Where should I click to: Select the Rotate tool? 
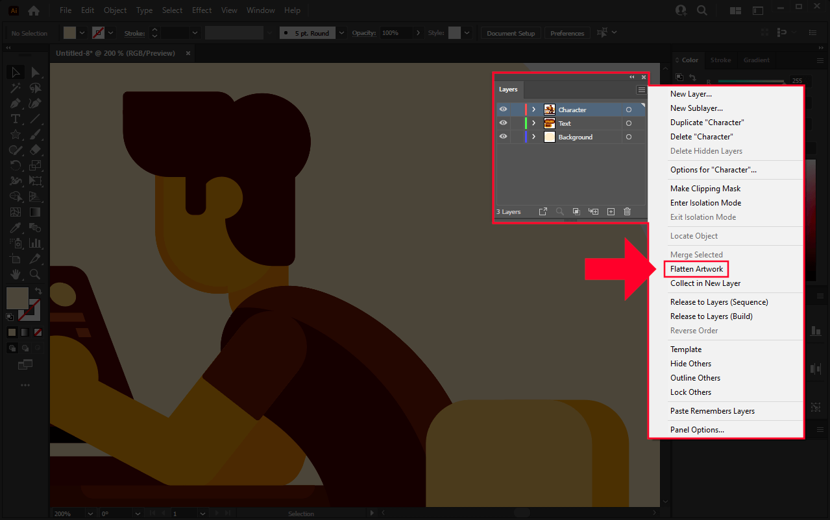[x=16, y=165]
